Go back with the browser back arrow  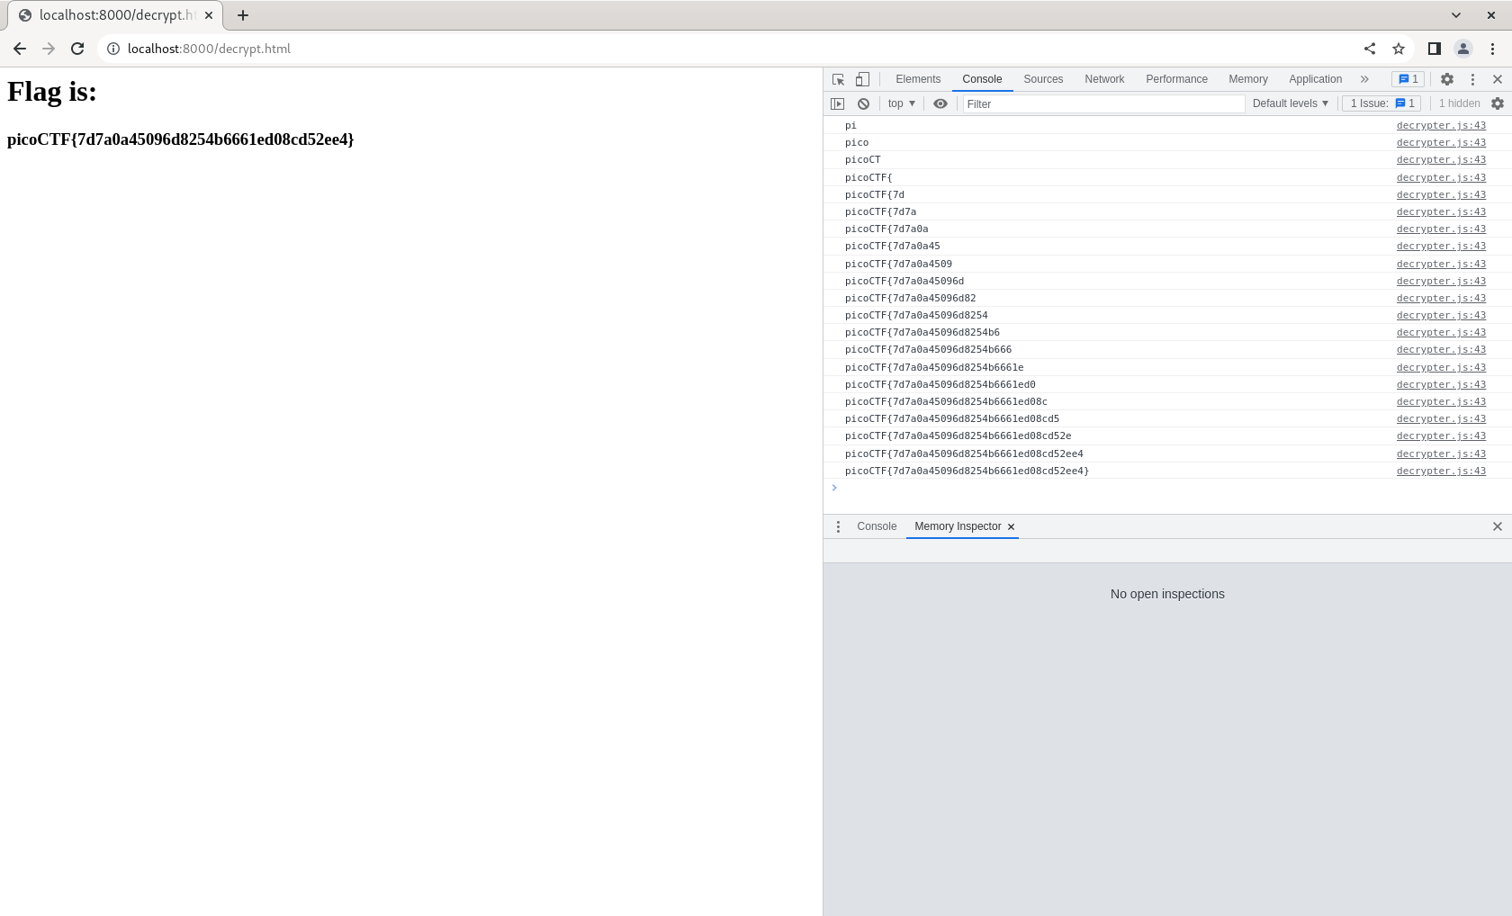pyautogui.click(x=20, y=49)
